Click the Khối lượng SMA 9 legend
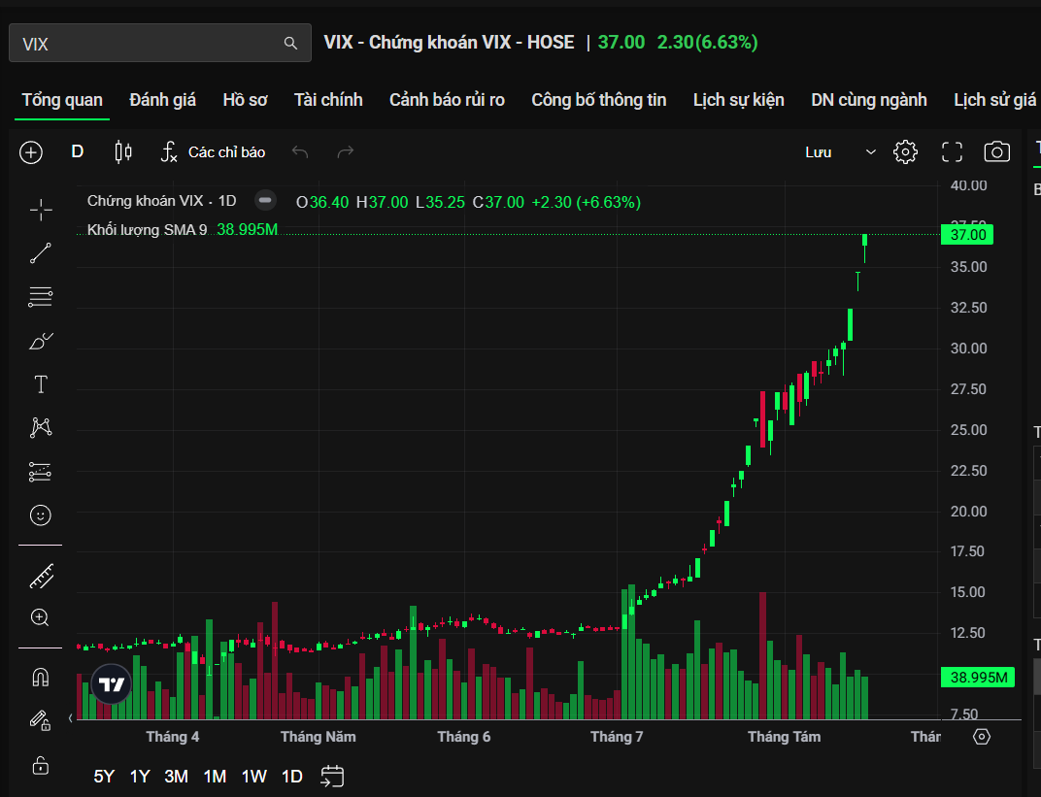 tap(147, 230)
